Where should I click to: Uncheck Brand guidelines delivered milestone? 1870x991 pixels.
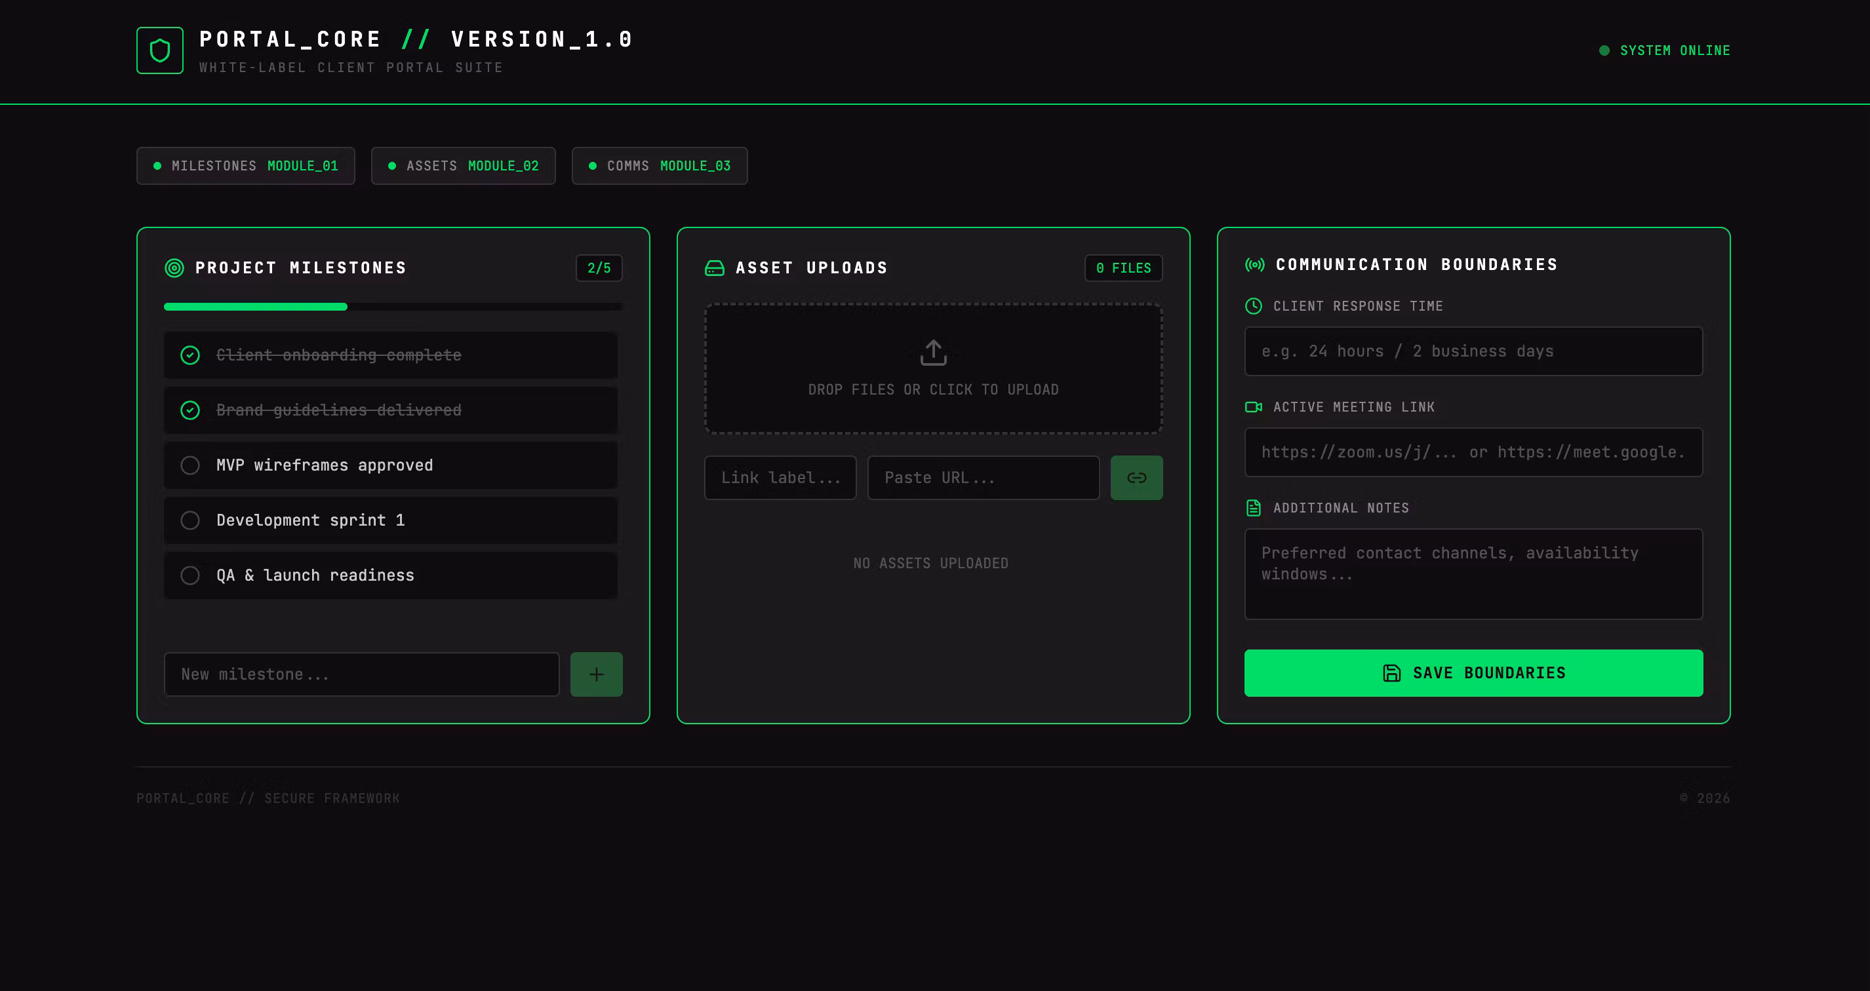[189, 410]
